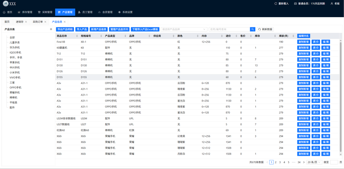Click 新增产品信息 button

pos(98,29)
